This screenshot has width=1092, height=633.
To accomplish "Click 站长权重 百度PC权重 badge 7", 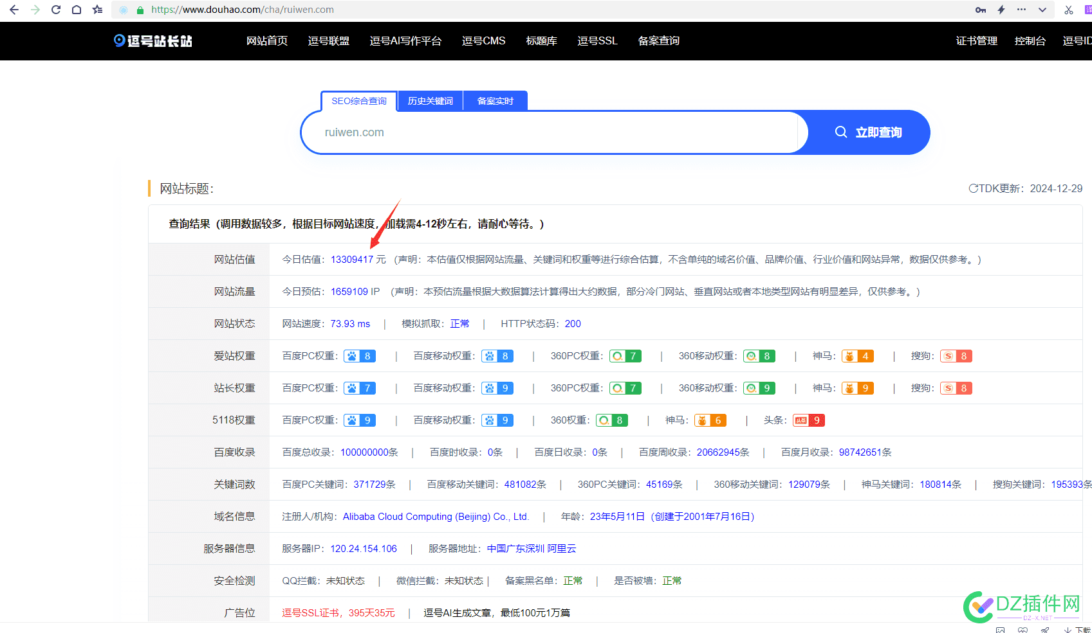I will click(360, 388).
